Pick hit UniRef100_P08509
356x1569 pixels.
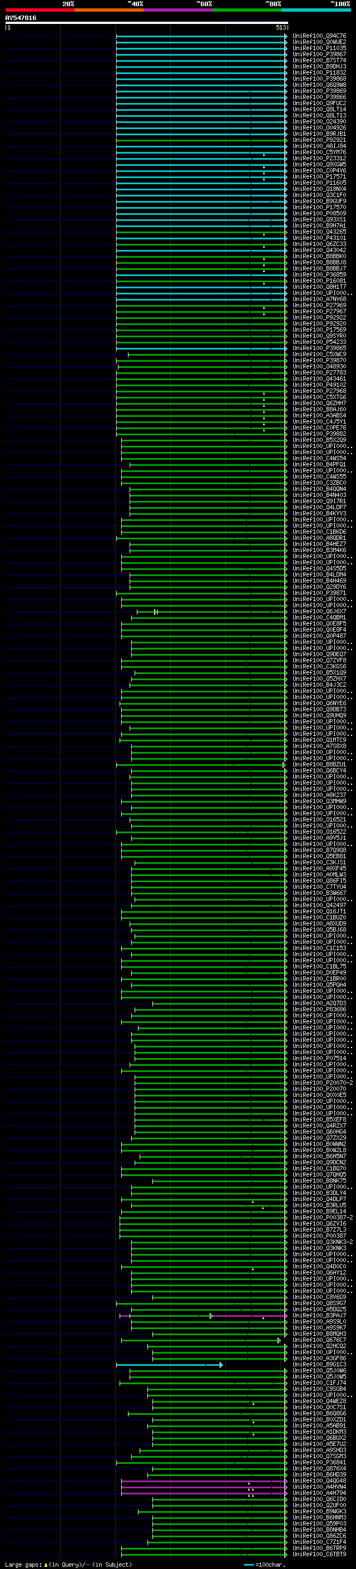[x=319, y=213]
